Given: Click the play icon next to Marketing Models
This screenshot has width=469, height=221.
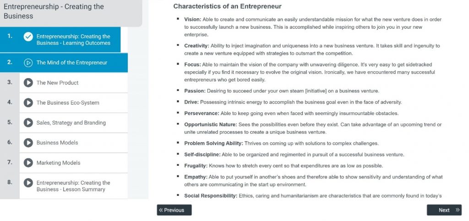Looking at the screenshot, I should (x=28, y=163).
